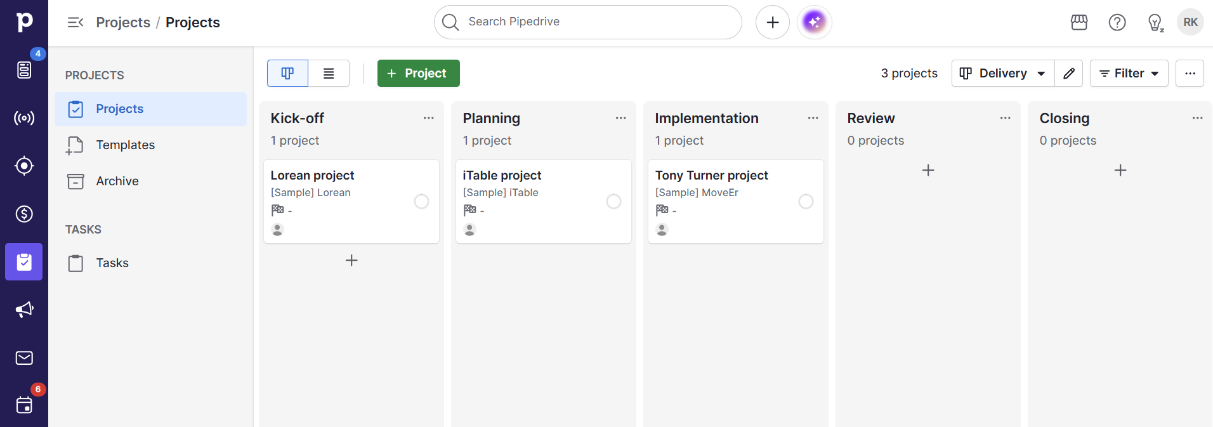Open the Activities calendar sidebar icon
1213x427 pixels.
pos(24,405)
